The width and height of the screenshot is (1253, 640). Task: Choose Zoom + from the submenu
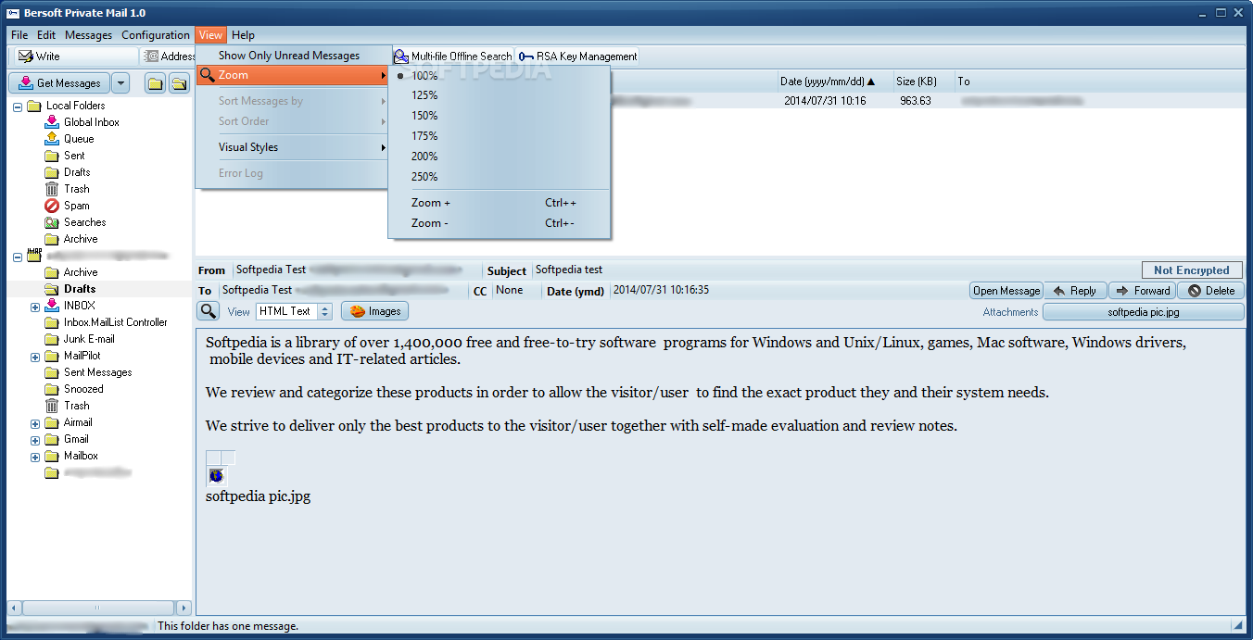coord(500,203)
